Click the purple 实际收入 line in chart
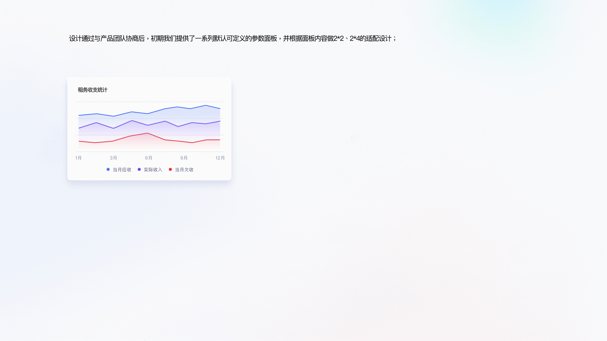607x341 pixels. 148,125
